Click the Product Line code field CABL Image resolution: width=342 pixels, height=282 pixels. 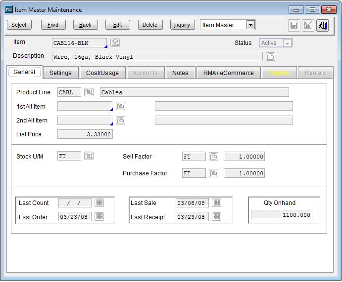(x=69, y=92)
